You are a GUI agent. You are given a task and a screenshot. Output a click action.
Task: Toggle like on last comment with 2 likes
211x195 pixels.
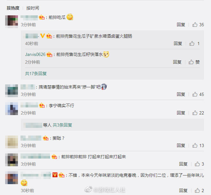197,190
